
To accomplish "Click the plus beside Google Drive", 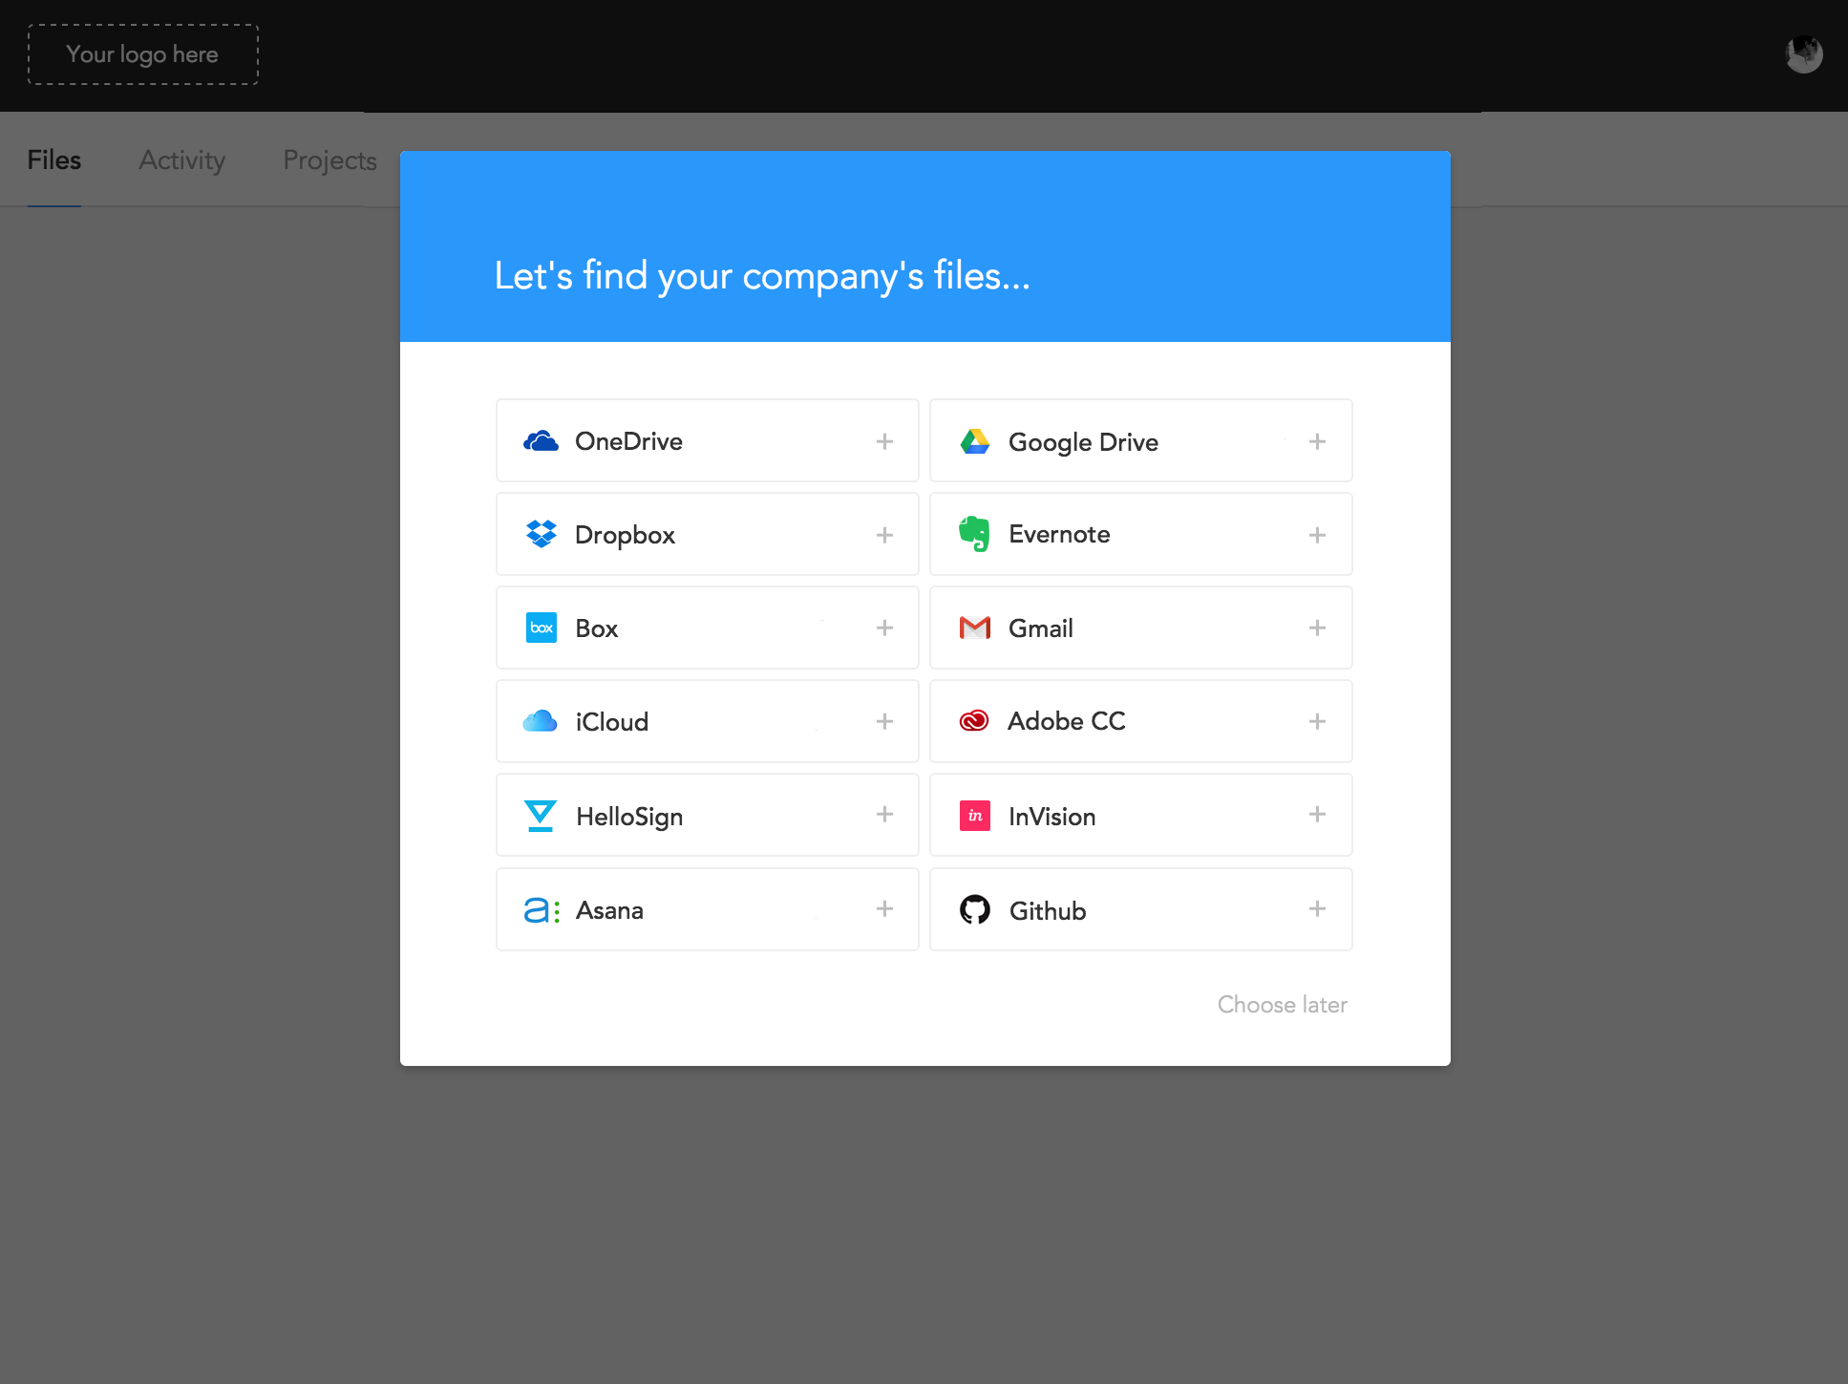I will 1317,441.
